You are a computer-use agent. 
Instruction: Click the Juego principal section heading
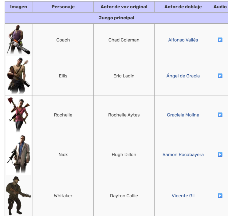click(116, 18)
